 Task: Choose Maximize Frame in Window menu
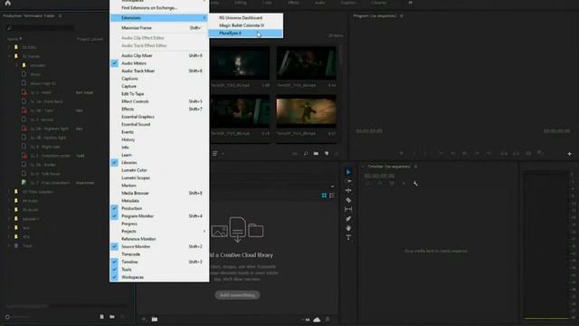tap(159, 28)
